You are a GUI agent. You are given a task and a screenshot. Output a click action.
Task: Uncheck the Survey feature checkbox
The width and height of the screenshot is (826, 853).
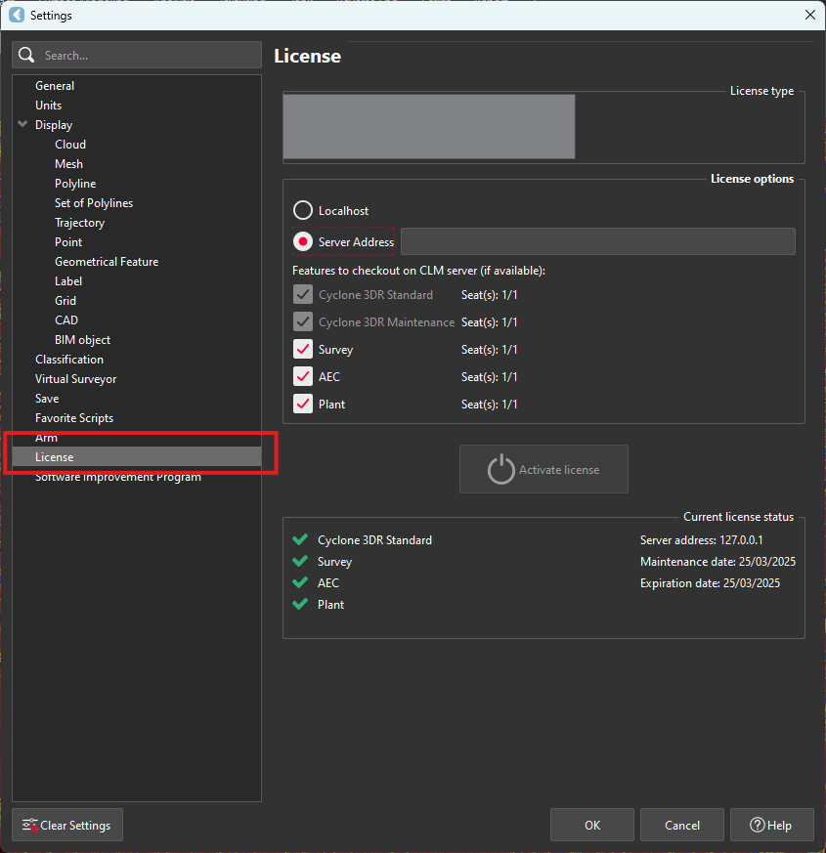pyautogui.click(x=303, y=350)
